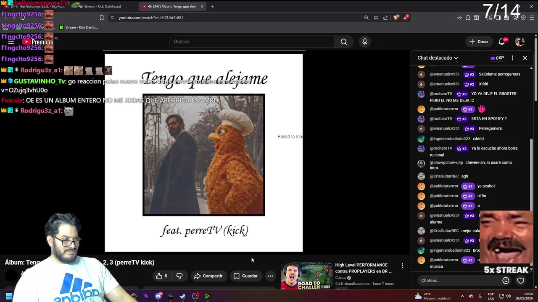Click username @chowpchow-q4p in chat
This screenshot has width=538, height=302.
[446, 163]
